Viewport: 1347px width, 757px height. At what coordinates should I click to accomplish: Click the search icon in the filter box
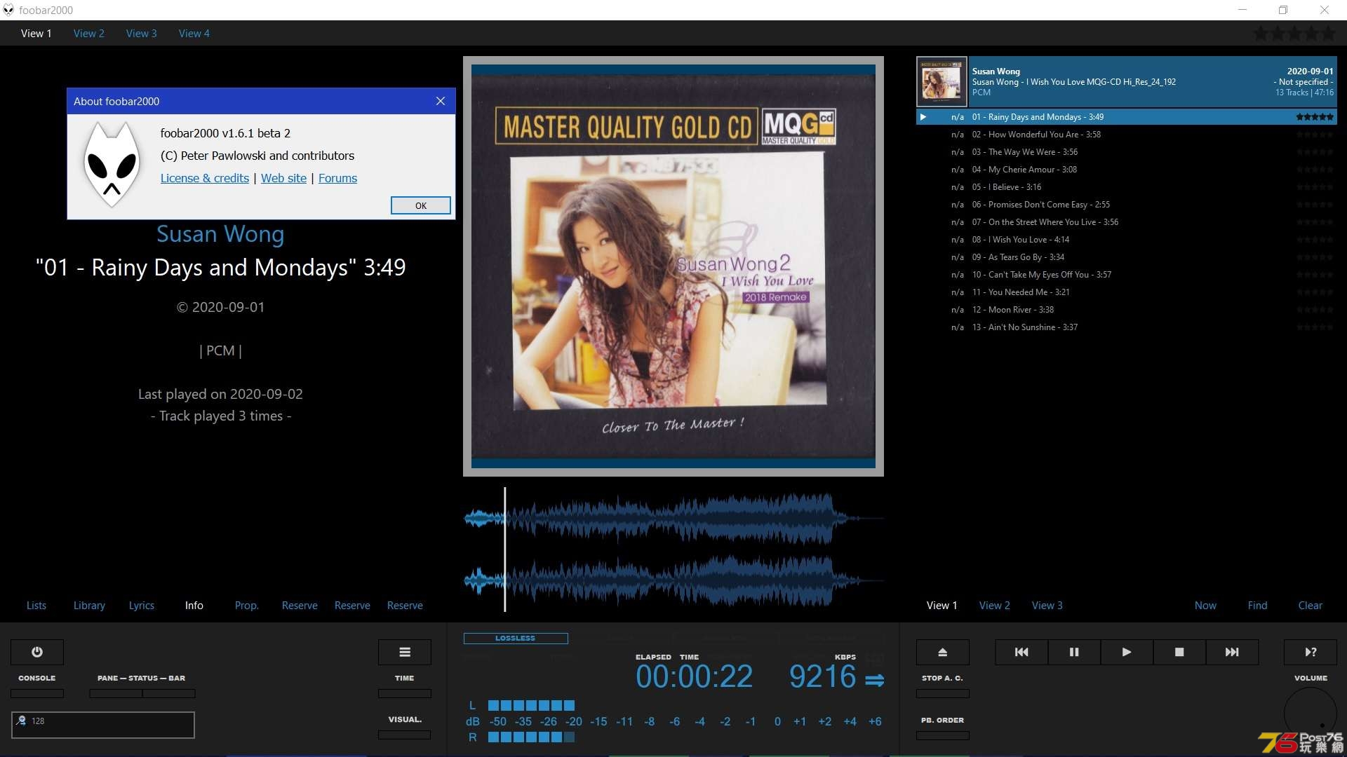[x=21, y=721]
